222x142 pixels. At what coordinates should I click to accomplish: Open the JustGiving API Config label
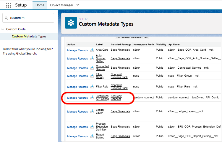102,98
